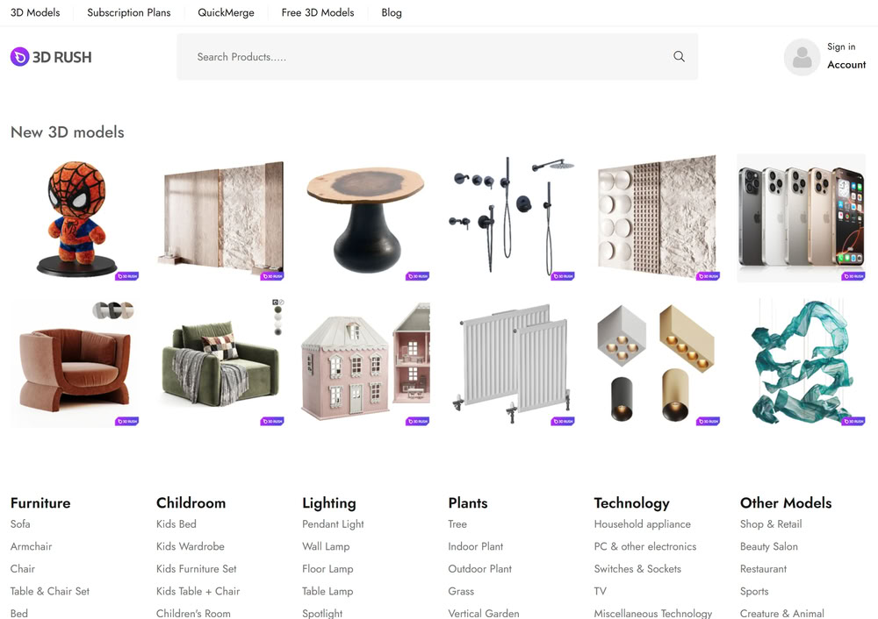Open the Household appliance category
Image resolution: width=878 pixels, height=619 pixels.
click(643, 524)
